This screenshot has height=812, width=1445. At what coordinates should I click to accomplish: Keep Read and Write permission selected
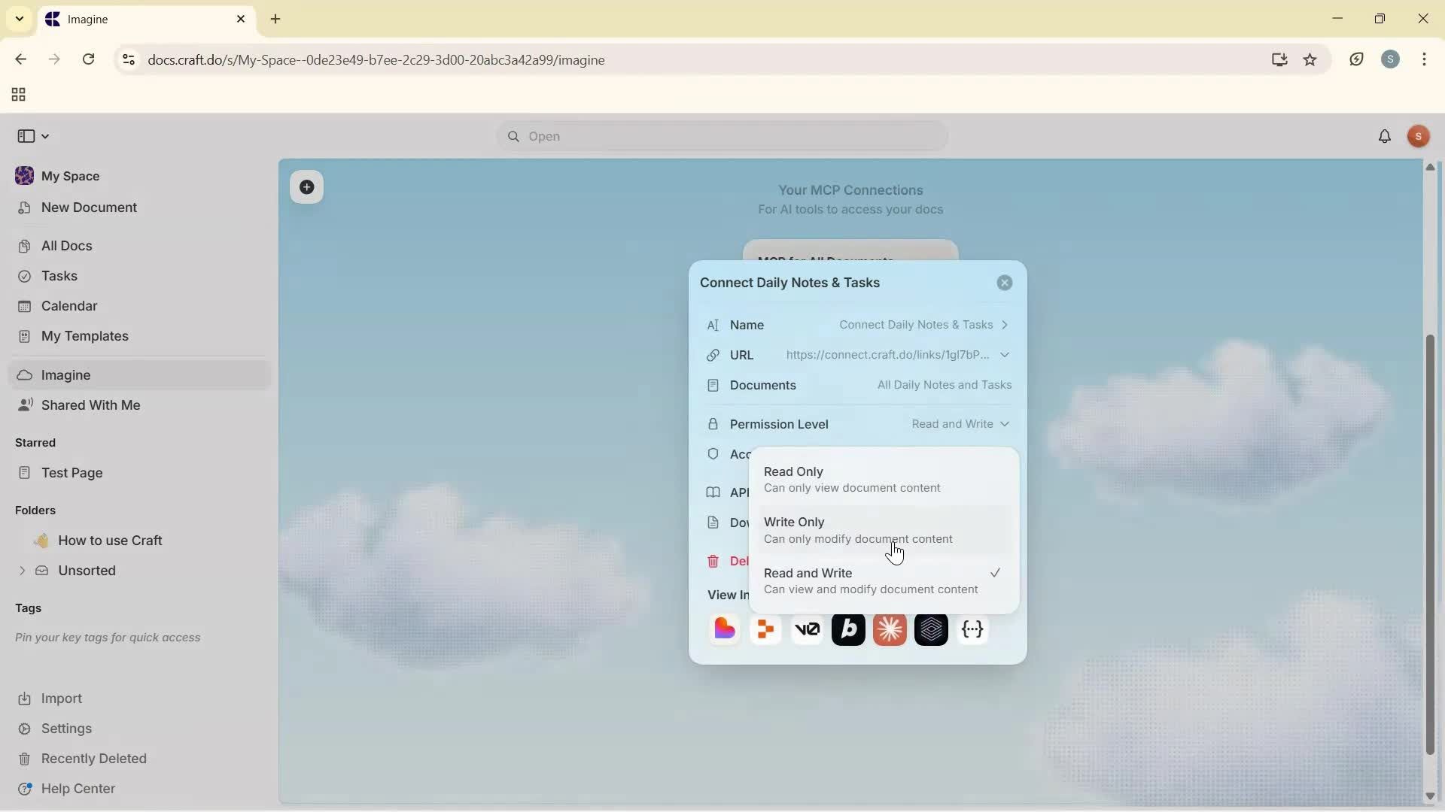[871, 580]
